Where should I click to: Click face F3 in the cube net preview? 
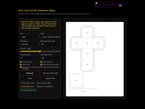pos(87,54)
